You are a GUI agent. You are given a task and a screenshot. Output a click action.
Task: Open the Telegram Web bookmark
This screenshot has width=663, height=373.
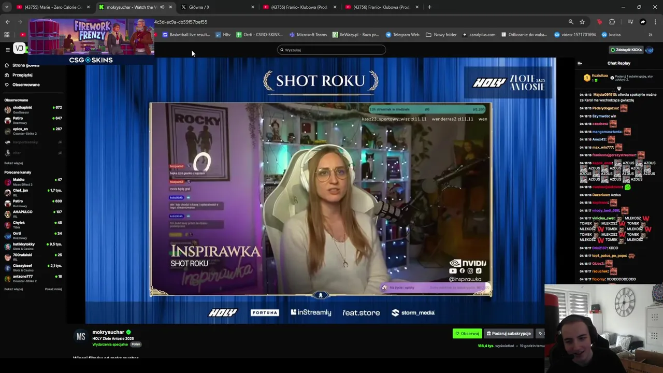[402, 35]
